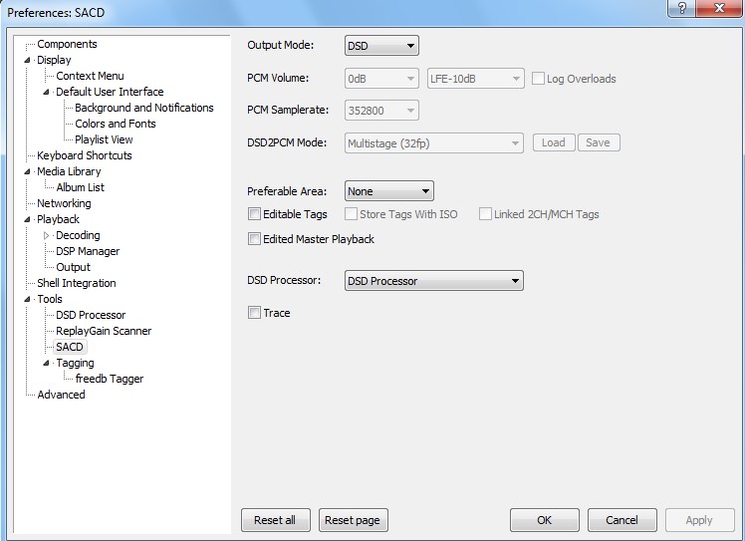Collapse Default User Interface node arrow
The width and height of the screenshot is (745, 541).
coord(47,92)
